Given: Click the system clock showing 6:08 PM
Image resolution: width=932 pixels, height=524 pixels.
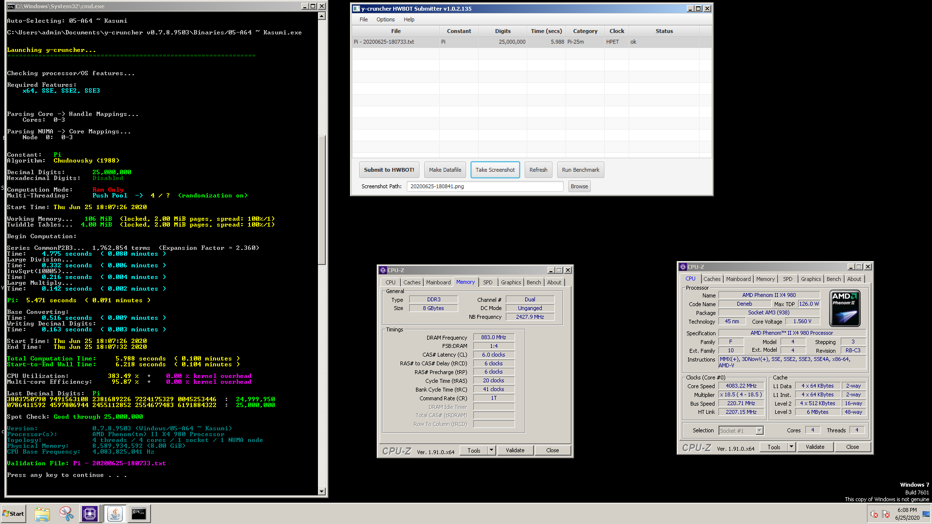Looking at the screenshot, I should pyautogui.click(x=907, y=514).
